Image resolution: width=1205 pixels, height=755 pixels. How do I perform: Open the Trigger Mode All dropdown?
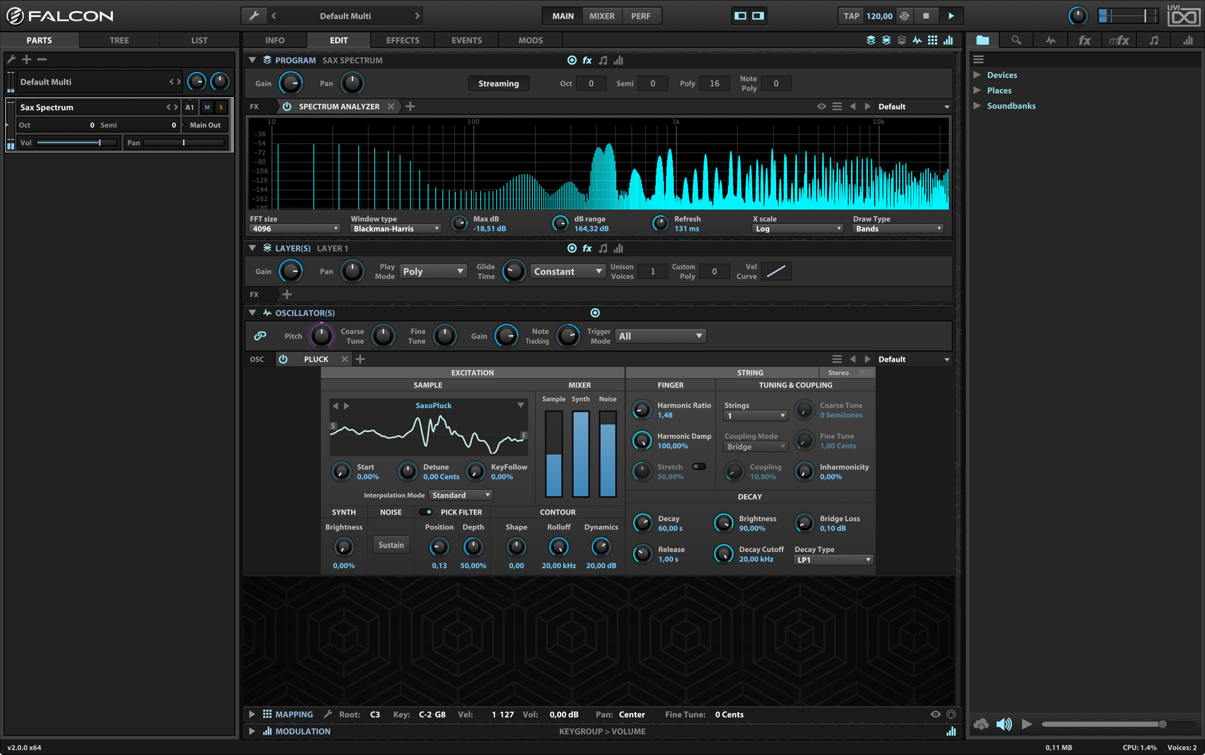pyautogui.click(x=660, y=336)
